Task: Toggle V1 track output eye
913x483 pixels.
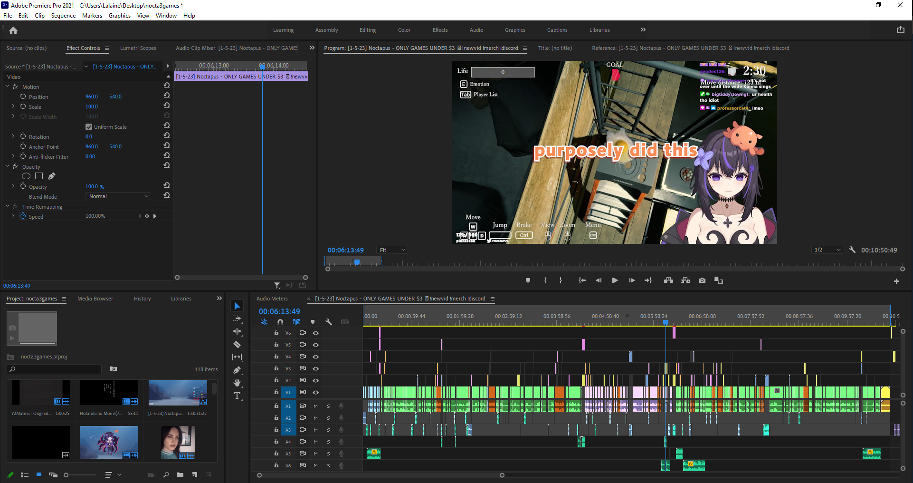Action: (x=315, y=392)
